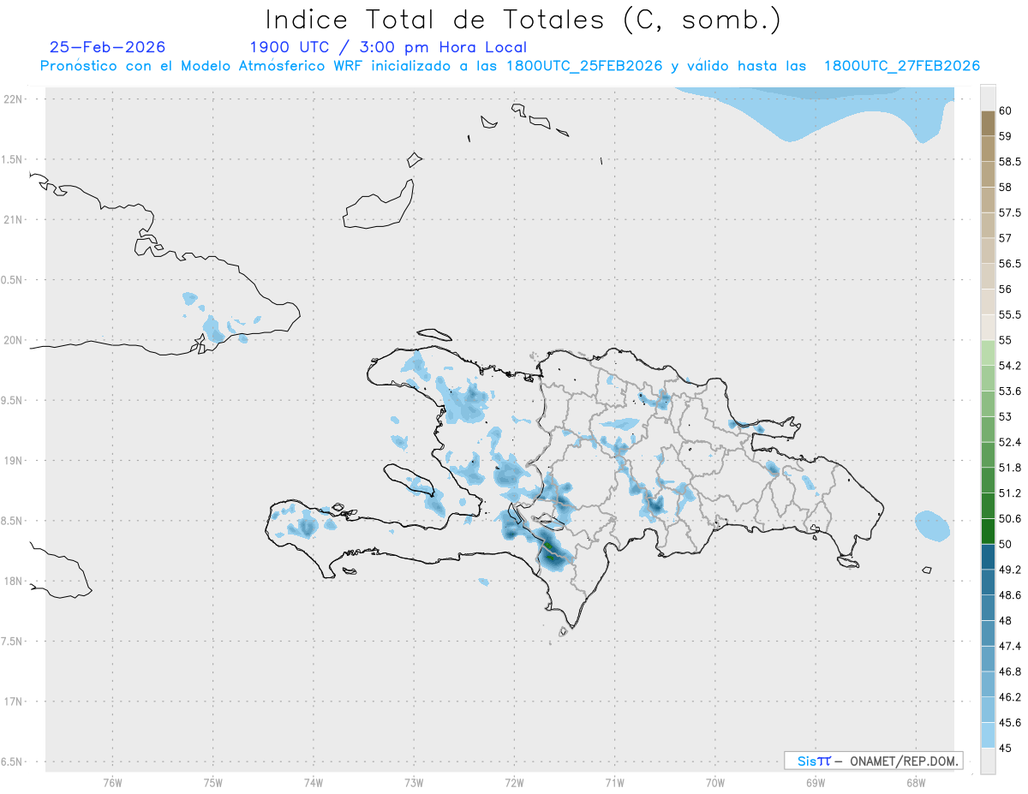Click the "SisTT - ONAMET/REP.DOM." credit box
This screenshot has height=794, width=1028.
(x=873, y=761)
